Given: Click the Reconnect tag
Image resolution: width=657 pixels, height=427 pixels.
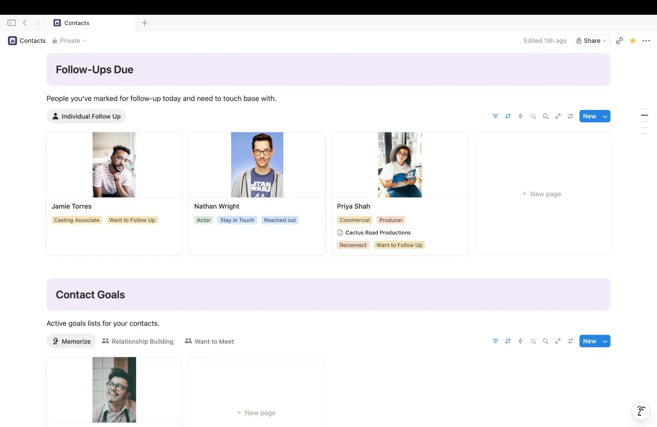Looking at the screenshot, I should pyautogui.click(x=353, y=245).
